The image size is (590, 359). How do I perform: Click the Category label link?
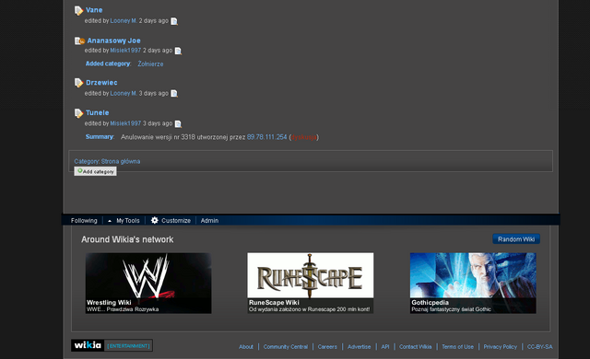pyautogui.click(x=87, y=161)
